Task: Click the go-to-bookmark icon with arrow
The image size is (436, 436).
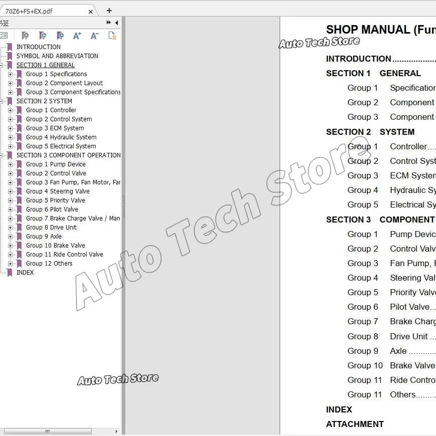Action: coord(60,36)
